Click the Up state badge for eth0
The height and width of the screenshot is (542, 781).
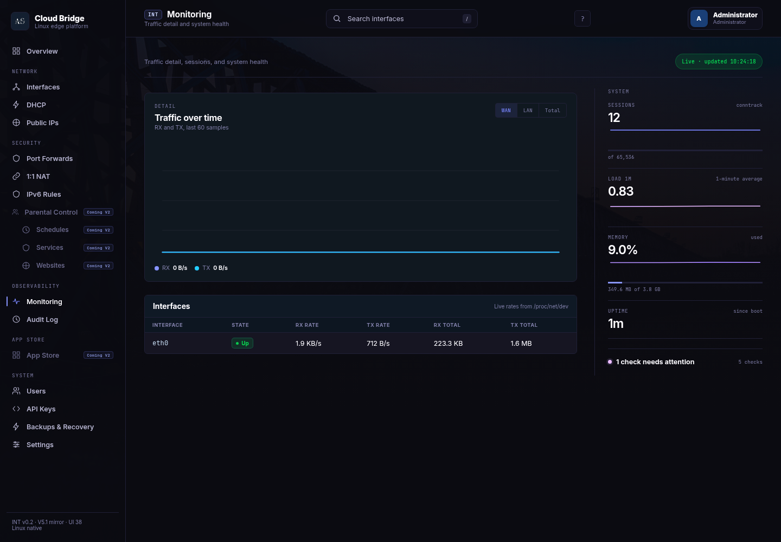[242, 343]
